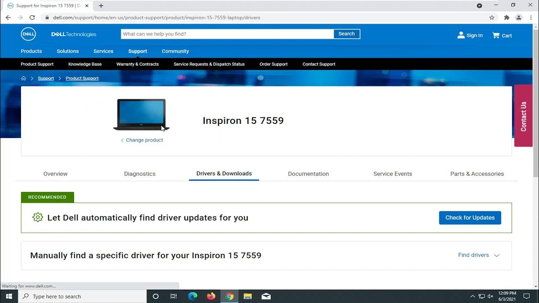
Task: Open a new browser tab
Action: [101, 6]
